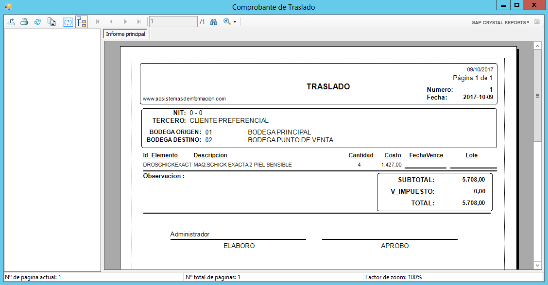
Task: Click the vertical scrollbar thumb
Action: pyautogui.click(x=538, y=96)
